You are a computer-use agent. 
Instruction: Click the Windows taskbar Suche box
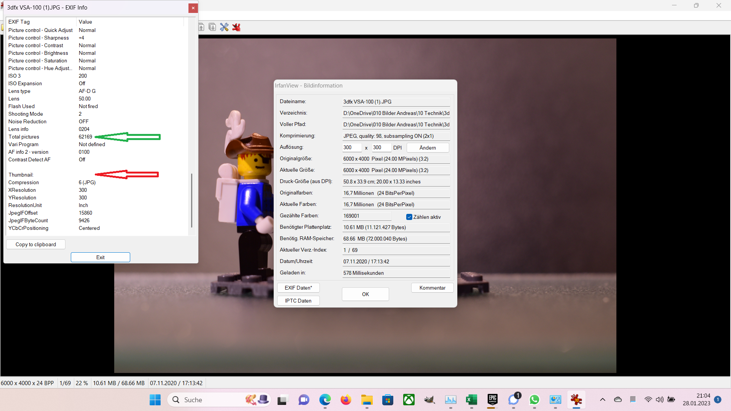pos(219,400)
